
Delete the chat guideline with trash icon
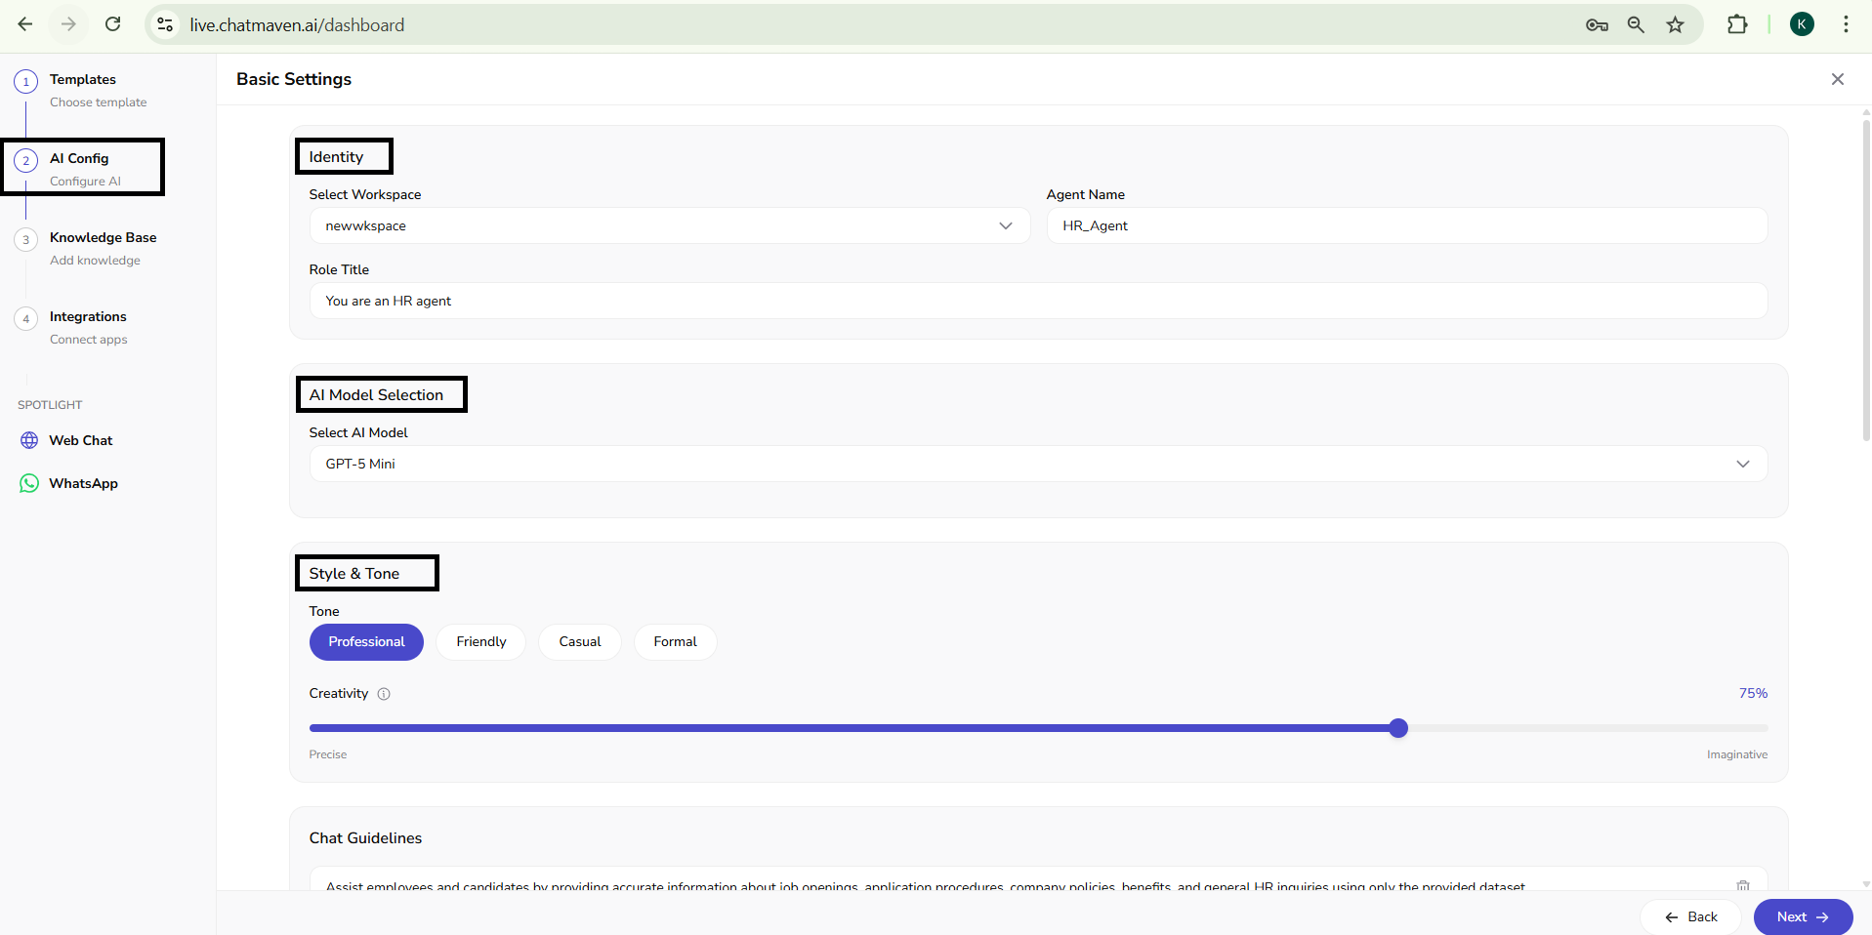1742,885
